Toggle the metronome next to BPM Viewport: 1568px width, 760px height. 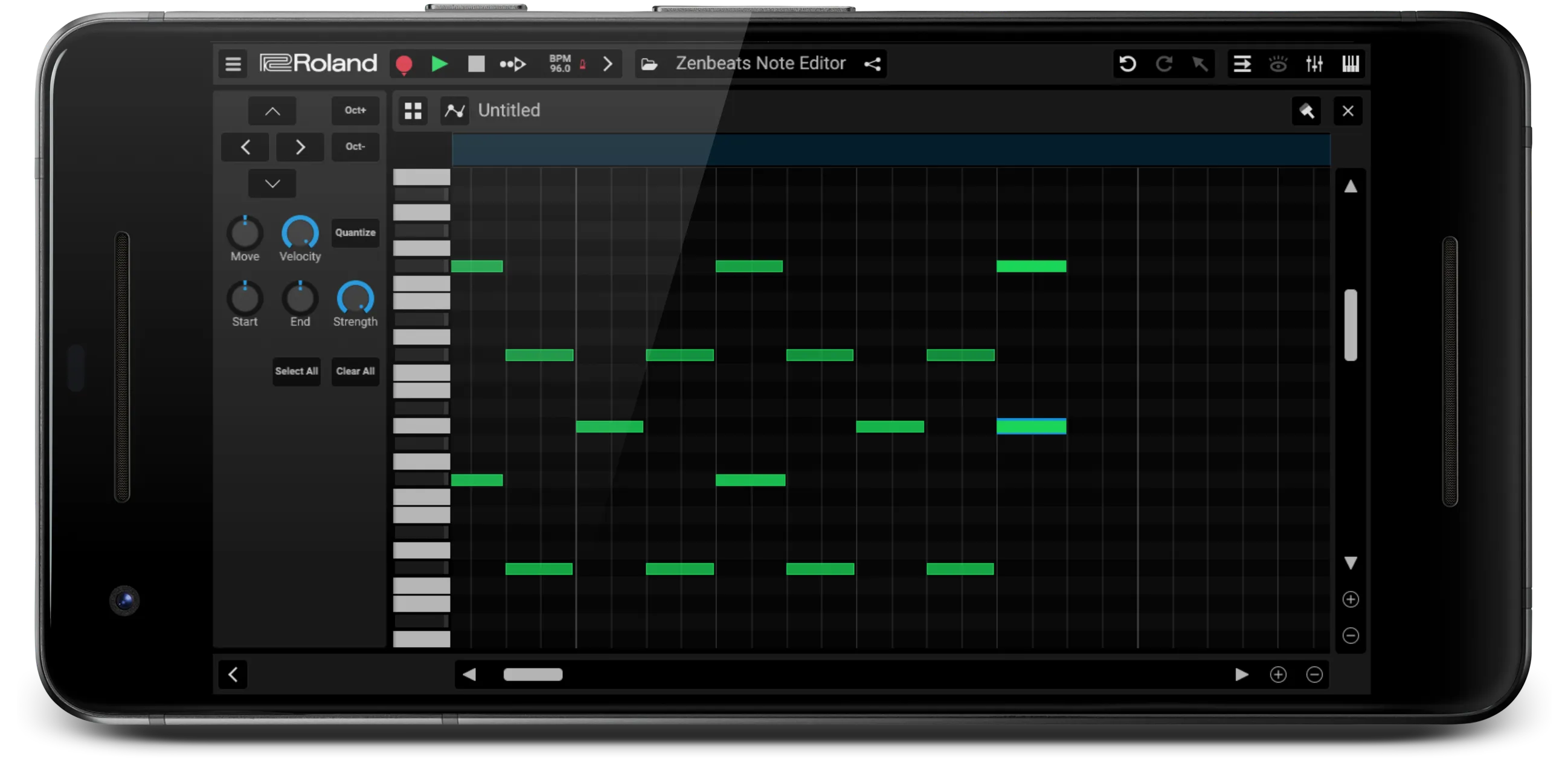click(x=582, y=65)
